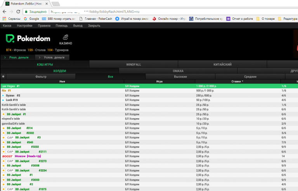The image size is (298, 191).
Task: Open the Потребительские bookmark
Action: pyautogui.click(x=206, y=19)
